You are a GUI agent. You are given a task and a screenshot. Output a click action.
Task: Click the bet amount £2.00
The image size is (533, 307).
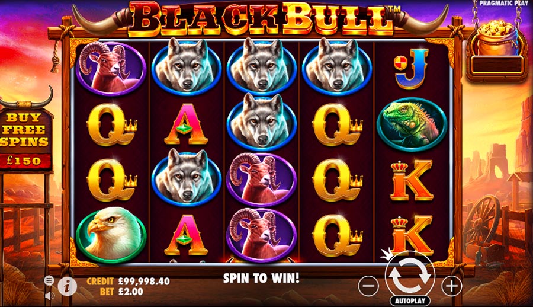[130, 292]
